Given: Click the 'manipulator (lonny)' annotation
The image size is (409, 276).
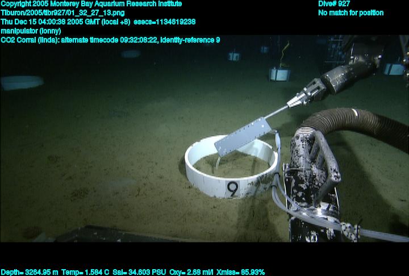Looking at the screenshot, I should point(31,31).
